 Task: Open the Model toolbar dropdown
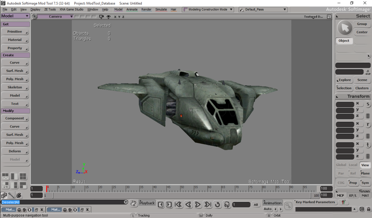15,16
